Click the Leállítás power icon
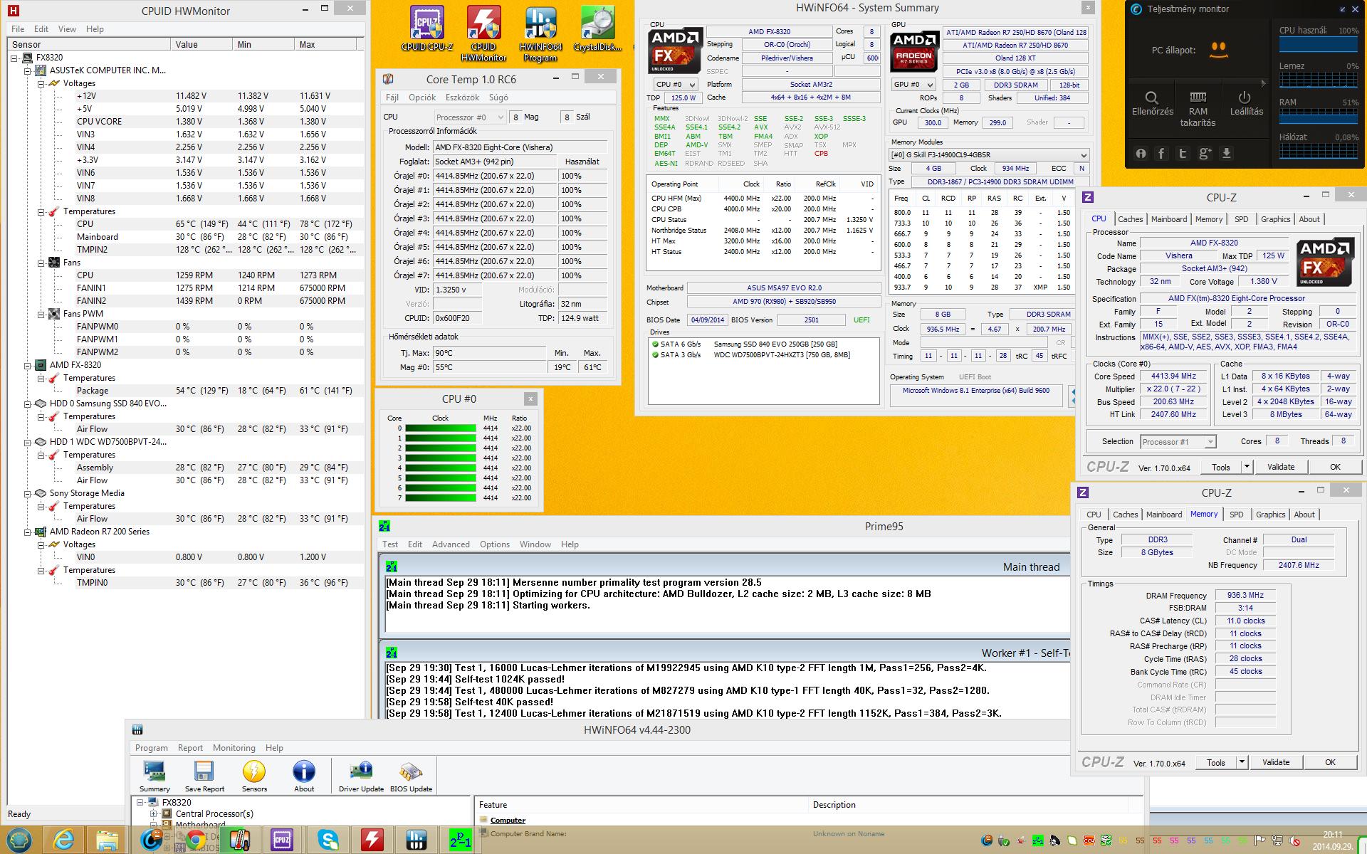 click(x=1246, y=103)
